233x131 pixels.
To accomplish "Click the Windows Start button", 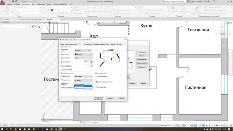I will click(x=2, y=129).
